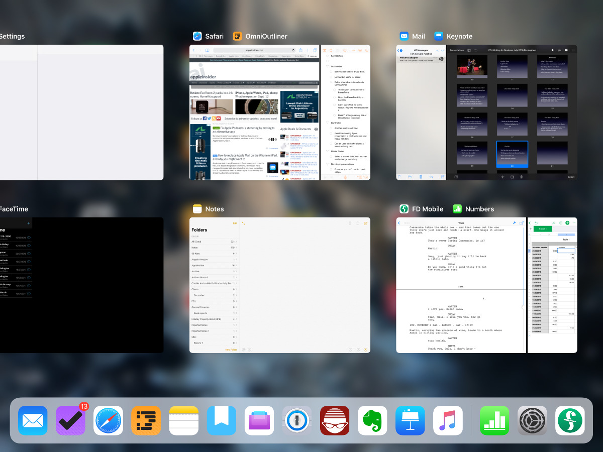Launch Music app from the dock

tap(448, 420)
